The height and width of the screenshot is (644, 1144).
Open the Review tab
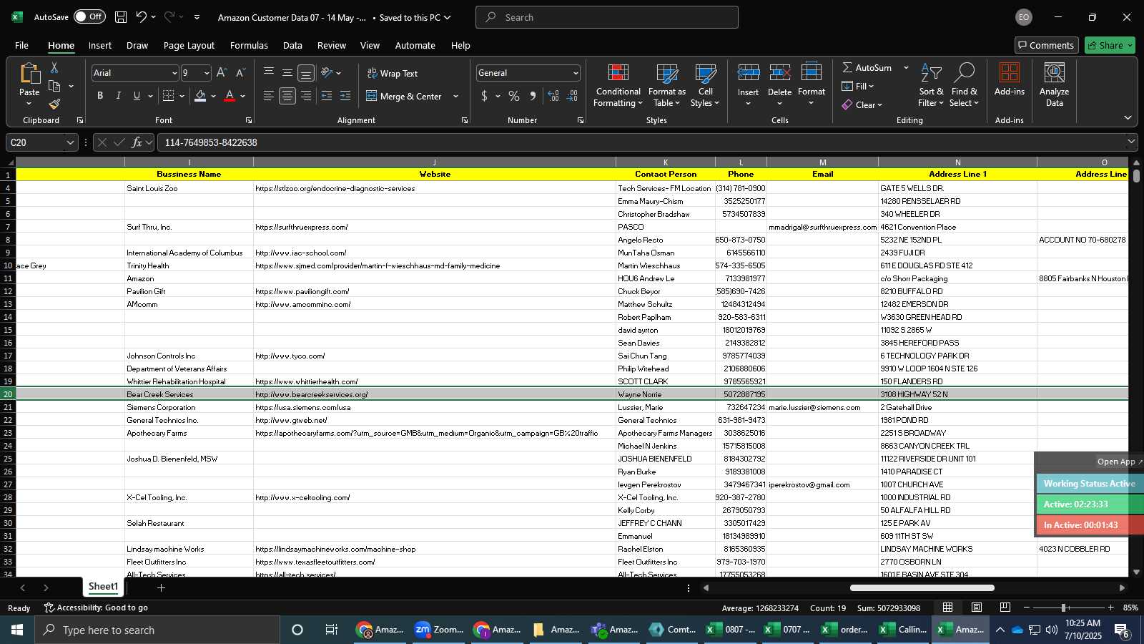pos(332,45)
